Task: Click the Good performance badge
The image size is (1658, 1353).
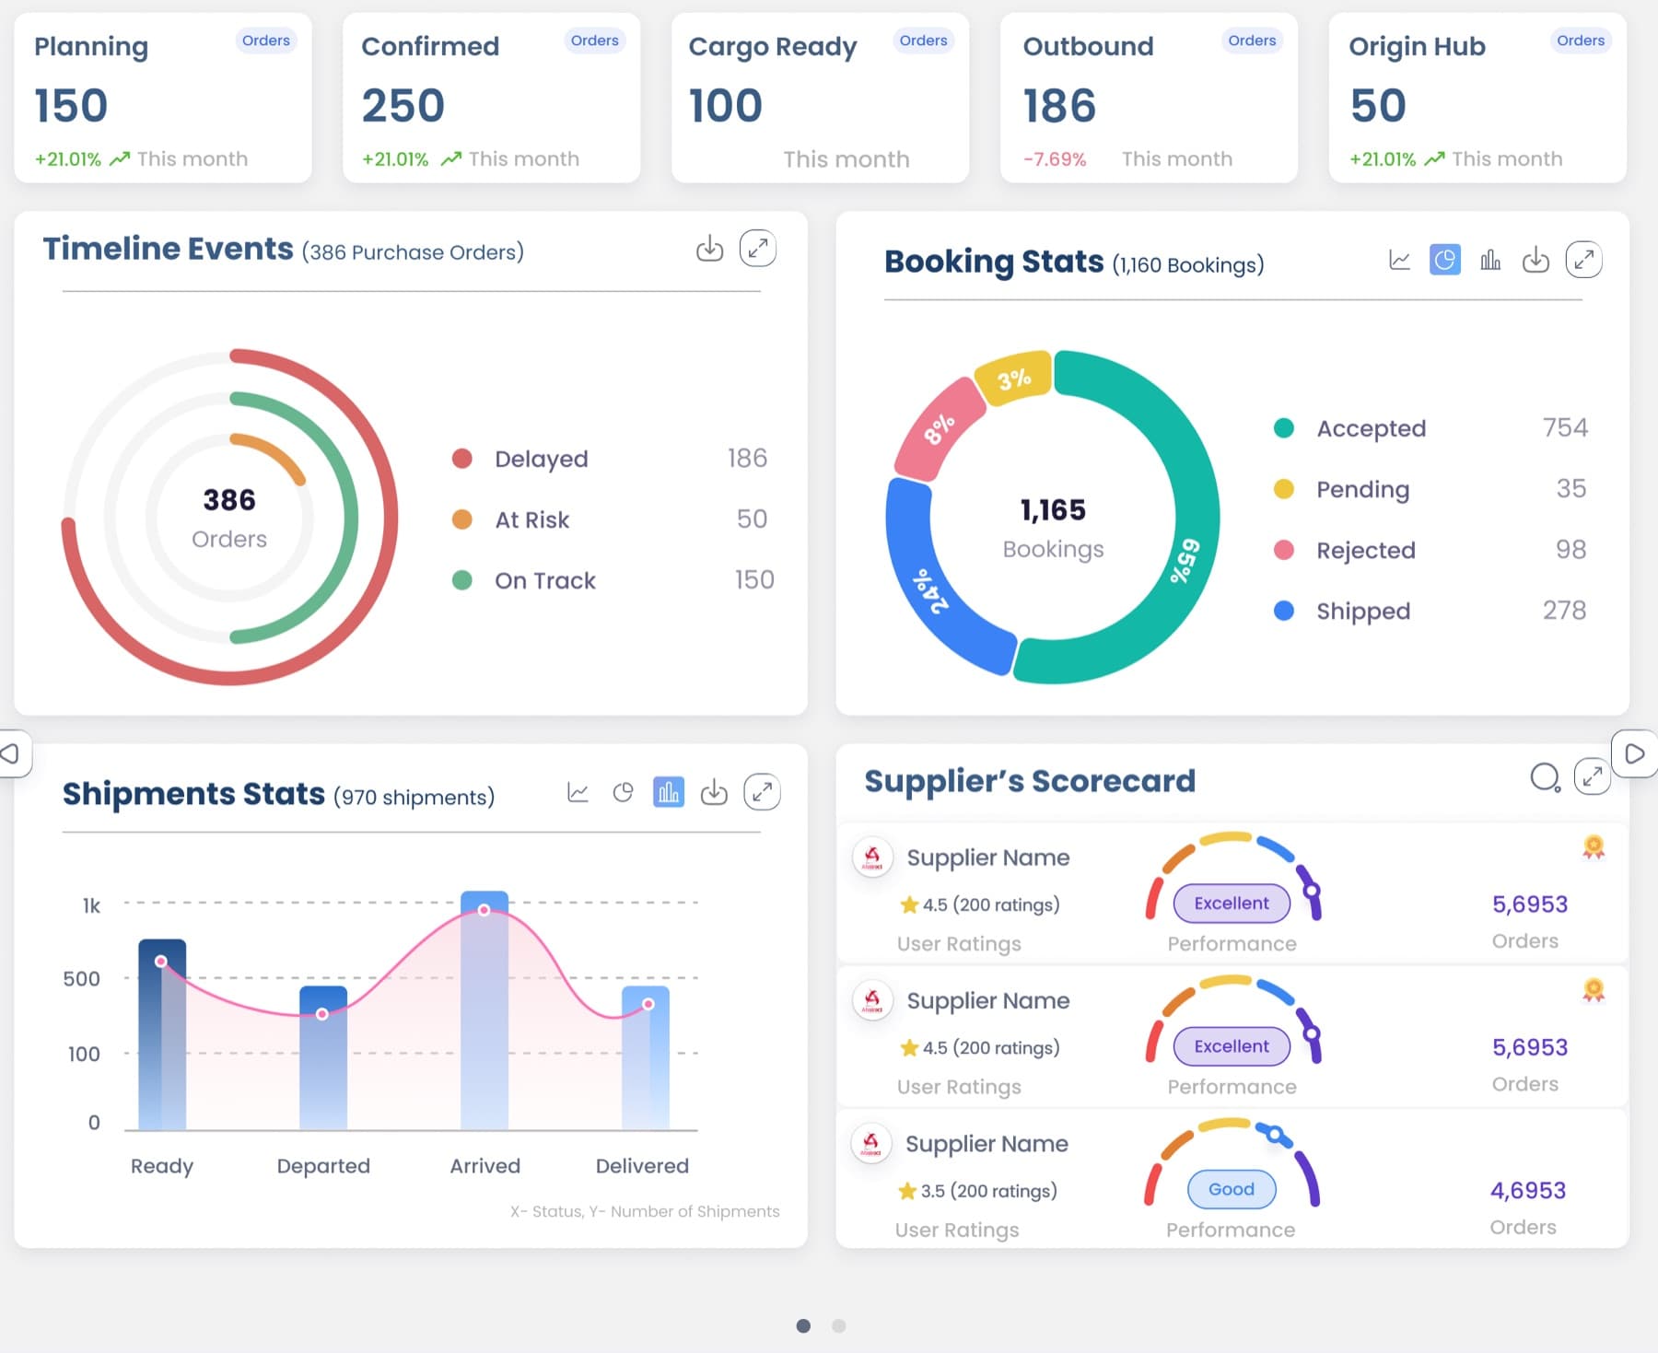Action: [x=1232, y=1189]
